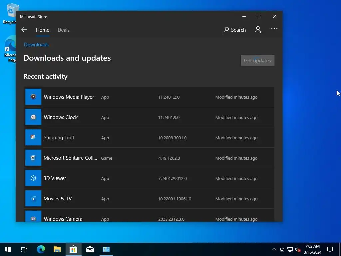Open the Search box in the Store
Image resolution: width=341 pixels, height=256 pixels.
234,30
